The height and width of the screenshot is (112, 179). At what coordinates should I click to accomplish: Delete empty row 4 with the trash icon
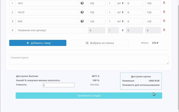[x=164, y=30]
